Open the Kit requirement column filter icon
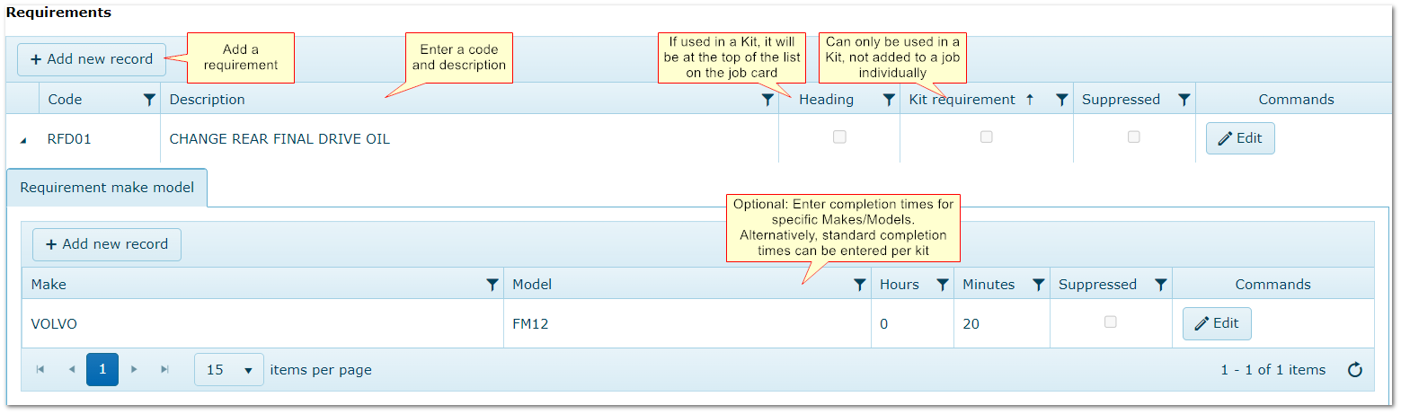Viewport: 1401px width, 414px height. [1061, 100]
